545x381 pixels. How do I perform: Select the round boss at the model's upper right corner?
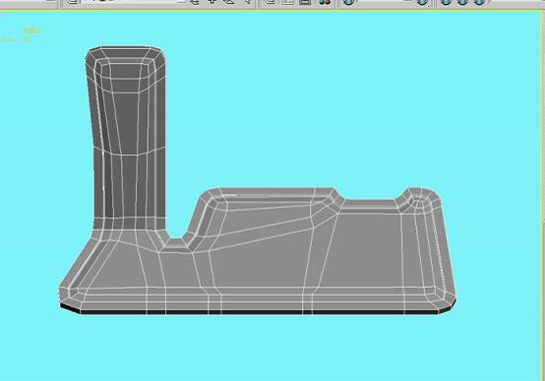[418, 199]
